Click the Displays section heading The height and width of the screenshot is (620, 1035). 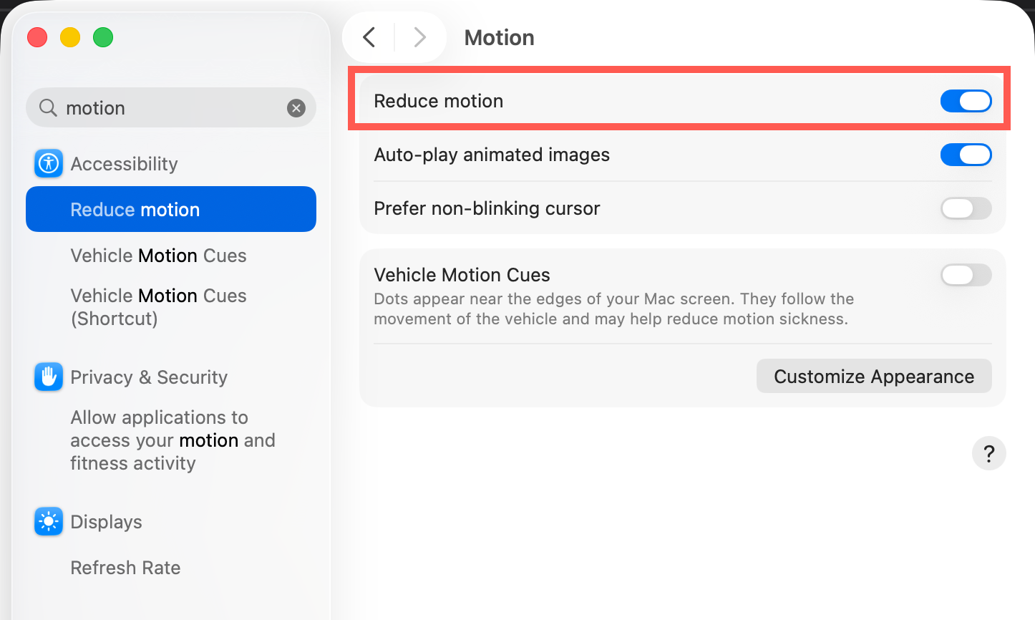(x=106, y=522)
